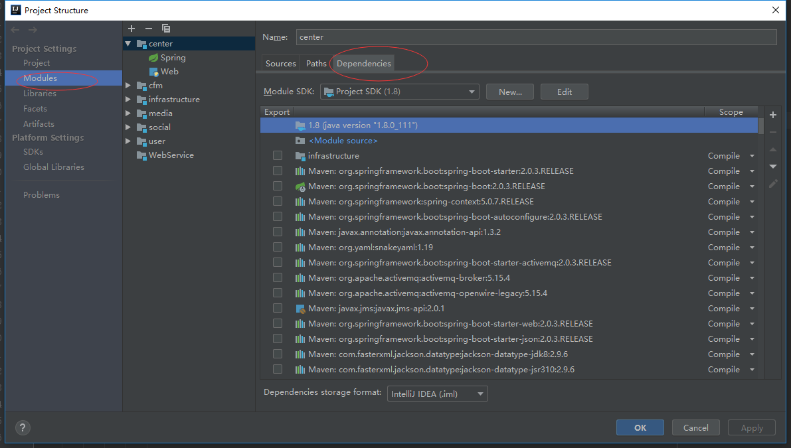Click the WebService module folder icon
This screenshot has height=448, width=791.
click(x=141, y=155)
